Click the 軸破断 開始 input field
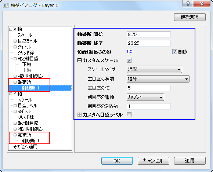 coord(149,34)
